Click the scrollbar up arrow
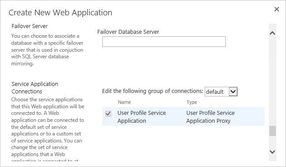Image resolution: width=286 pixels, height=167 pixels. pos(272,33)
